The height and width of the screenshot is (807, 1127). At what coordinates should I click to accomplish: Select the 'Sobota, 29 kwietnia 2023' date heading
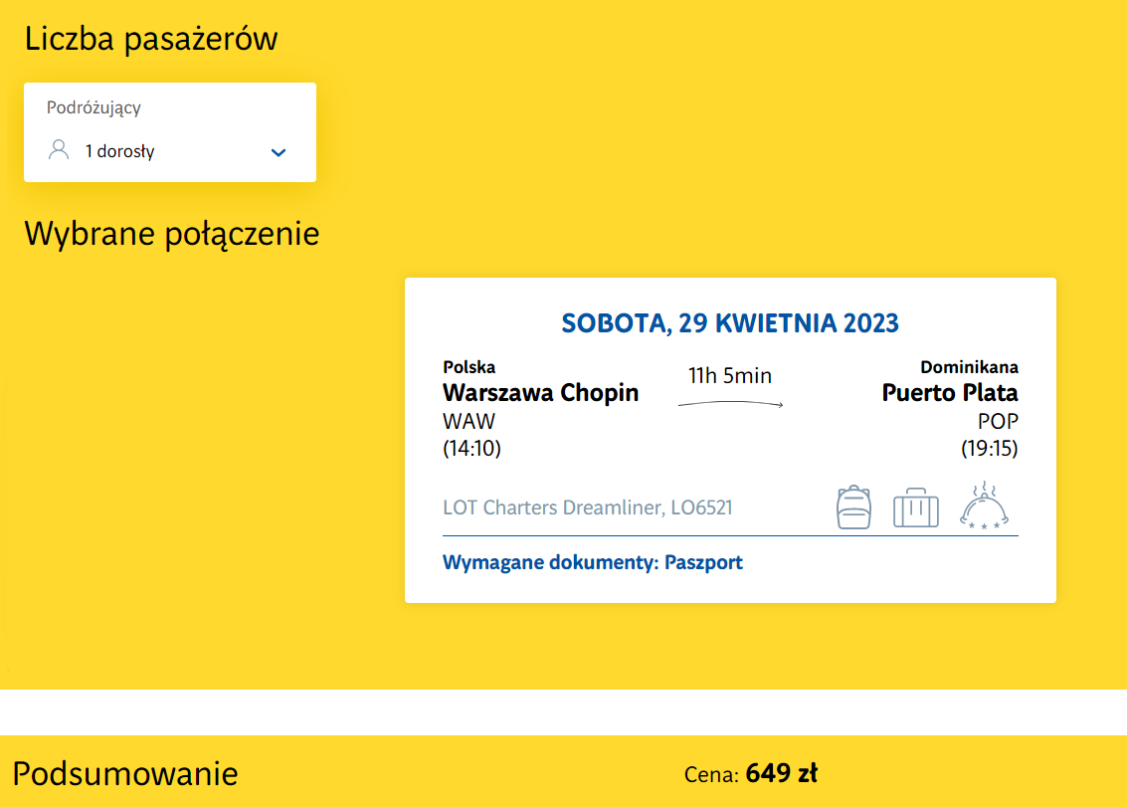coord(730,323)
